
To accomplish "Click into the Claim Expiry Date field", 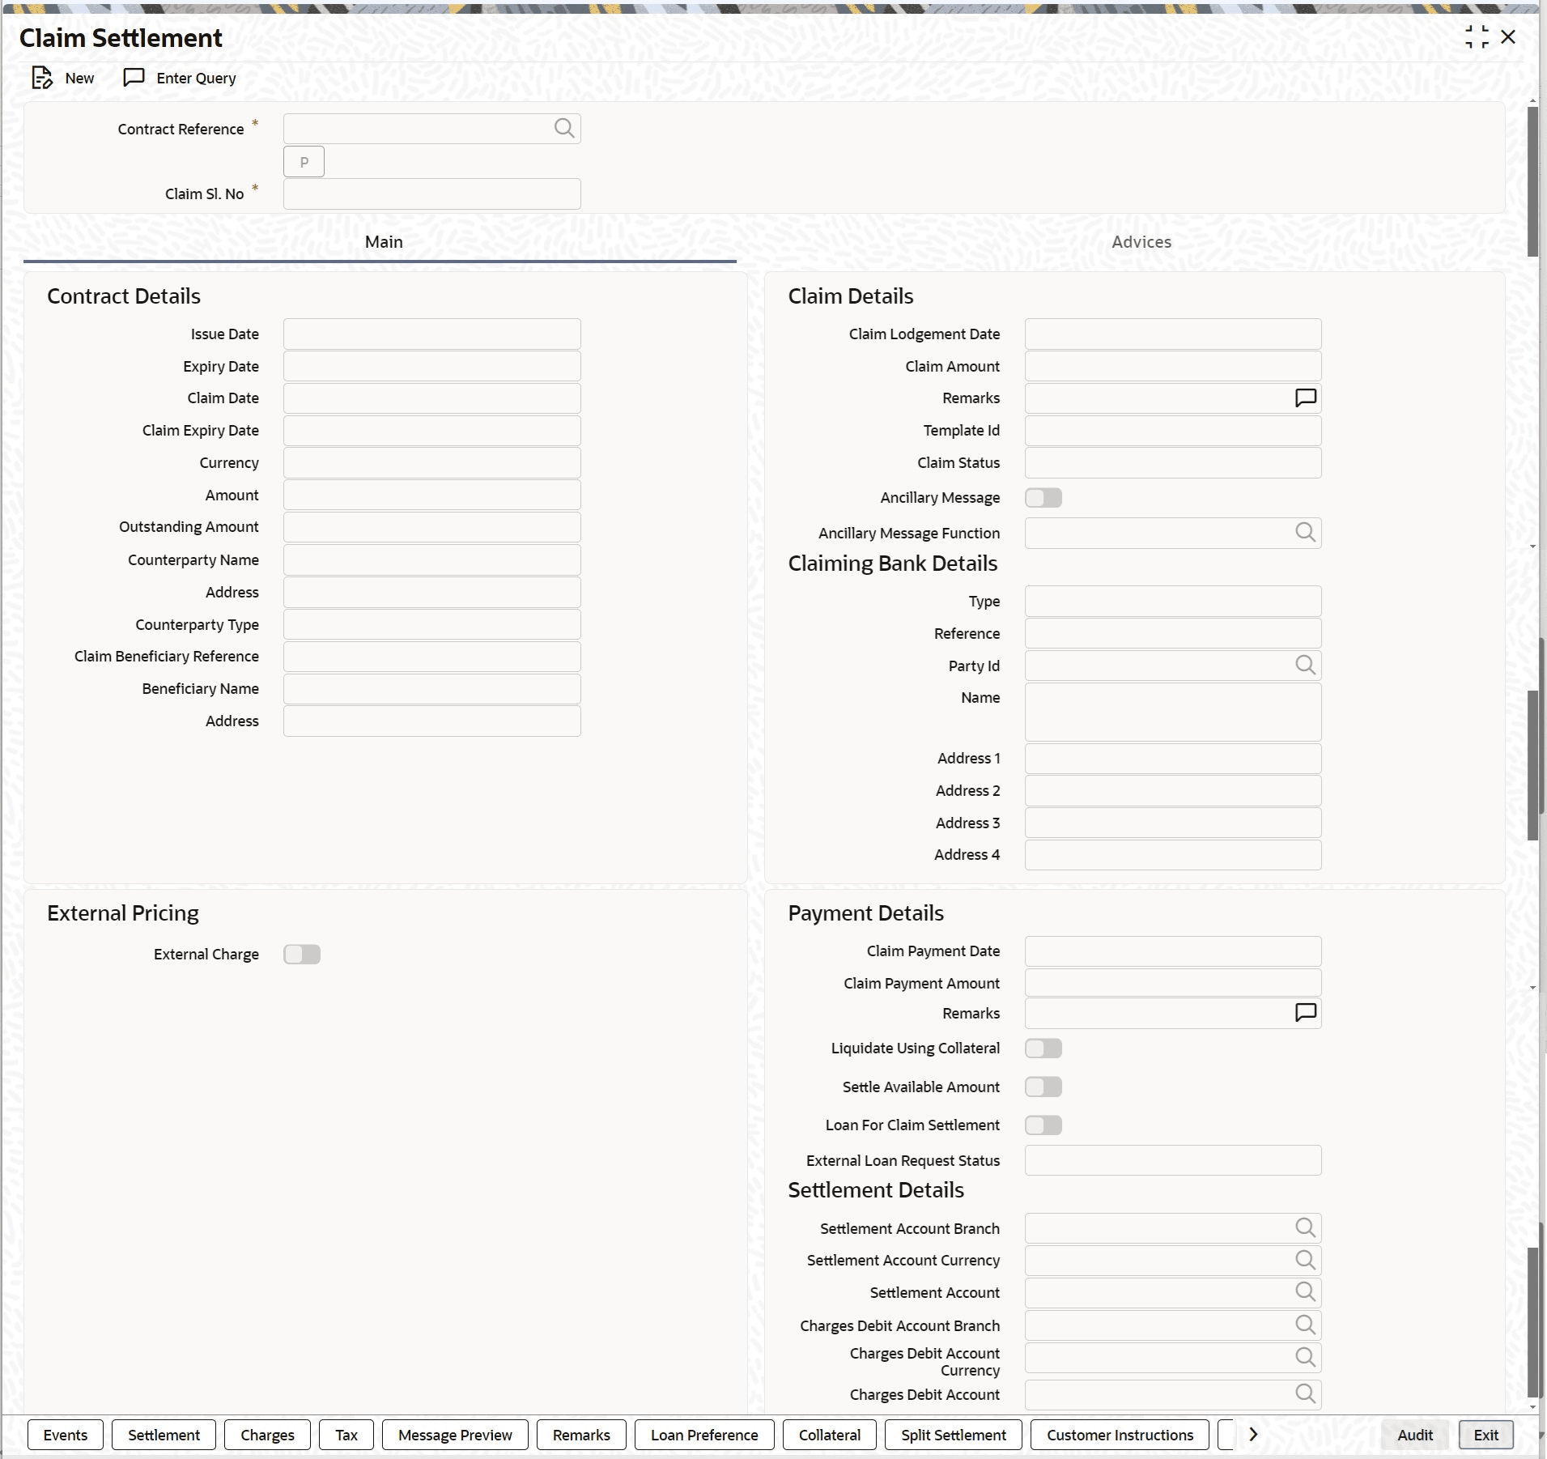I will [x=432, y=431].
